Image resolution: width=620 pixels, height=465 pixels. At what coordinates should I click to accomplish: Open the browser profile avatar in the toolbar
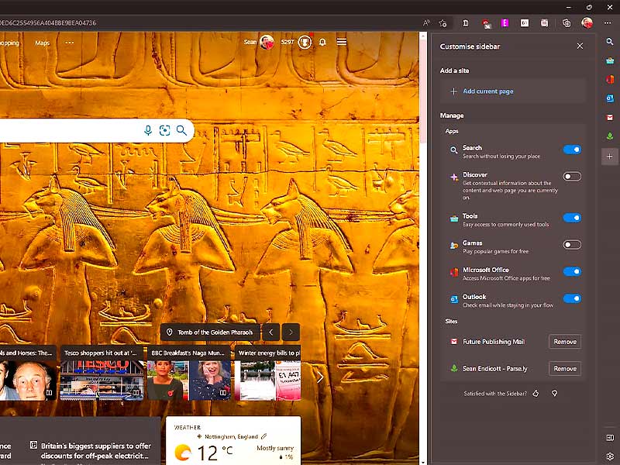[x=587, y=23]
